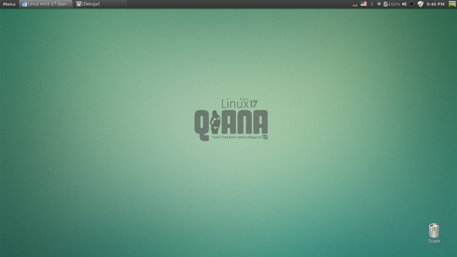Open the Menu button in the panel
Viewport: 457px width, 257px height.
coord(9,4)
